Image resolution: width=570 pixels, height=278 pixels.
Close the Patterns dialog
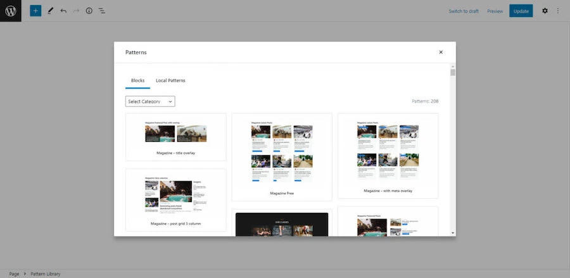[441, 52]
